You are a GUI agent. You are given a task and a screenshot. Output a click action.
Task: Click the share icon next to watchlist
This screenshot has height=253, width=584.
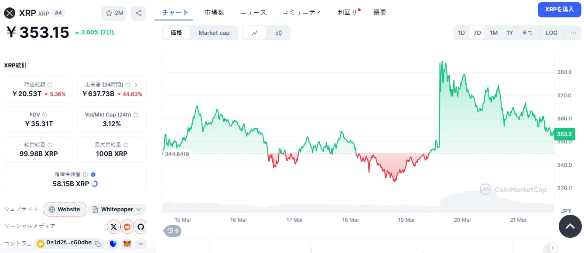pos(139,13)
